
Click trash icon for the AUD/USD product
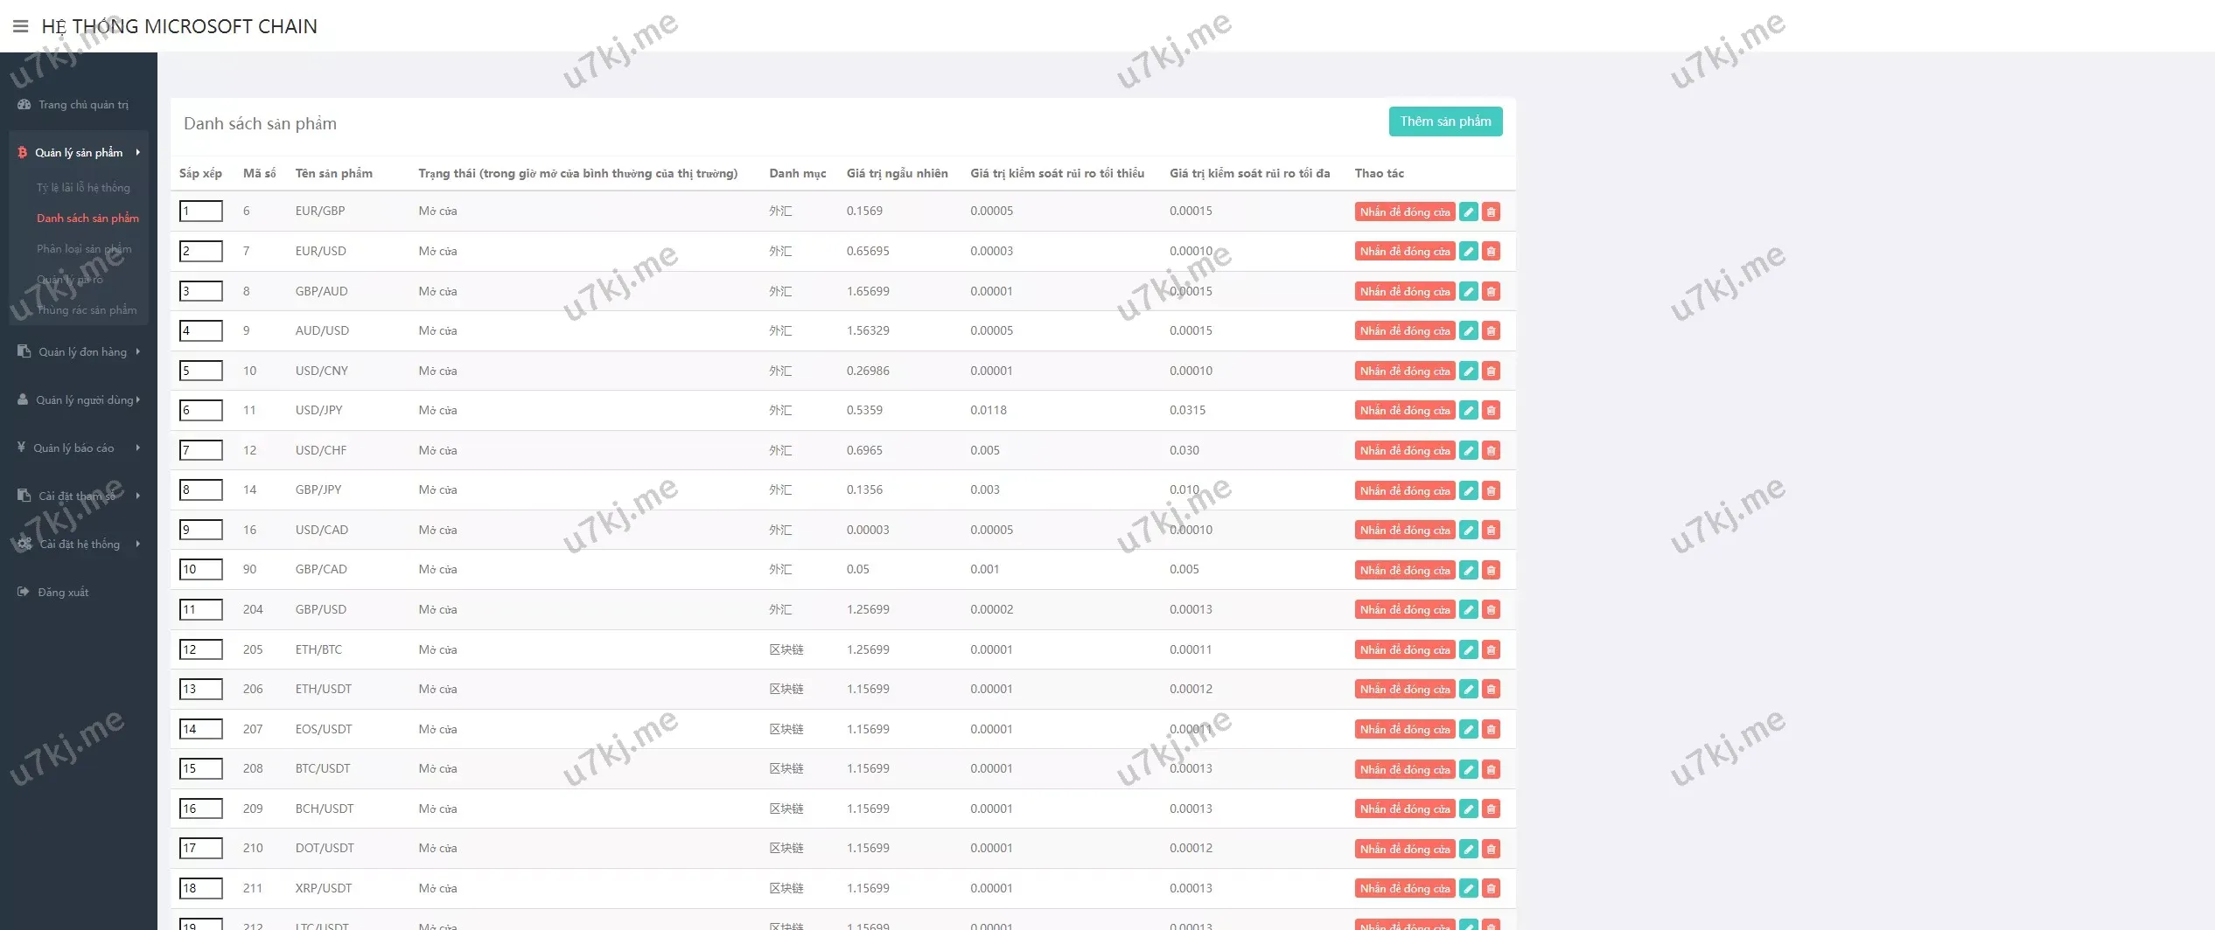1492,331
